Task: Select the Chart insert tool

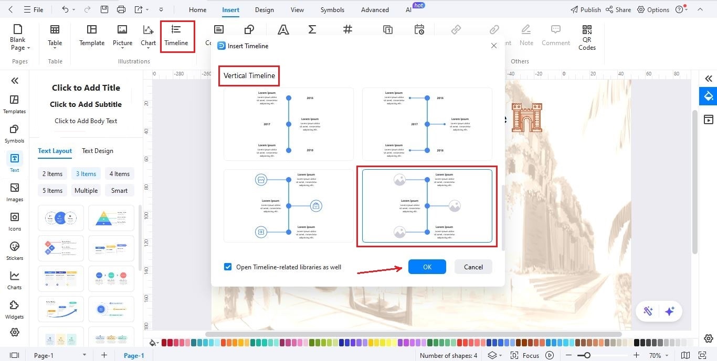Action: point(148,36)
